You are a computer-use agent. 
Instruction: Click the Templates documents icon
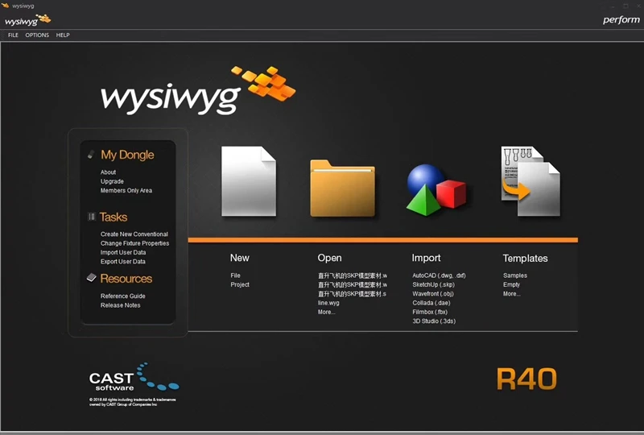(x=530, y=181)
